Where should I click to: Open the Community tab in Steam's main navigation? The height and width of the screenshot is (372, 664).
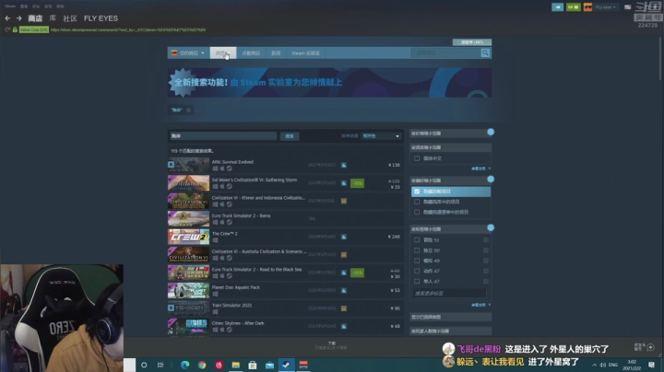70,18
